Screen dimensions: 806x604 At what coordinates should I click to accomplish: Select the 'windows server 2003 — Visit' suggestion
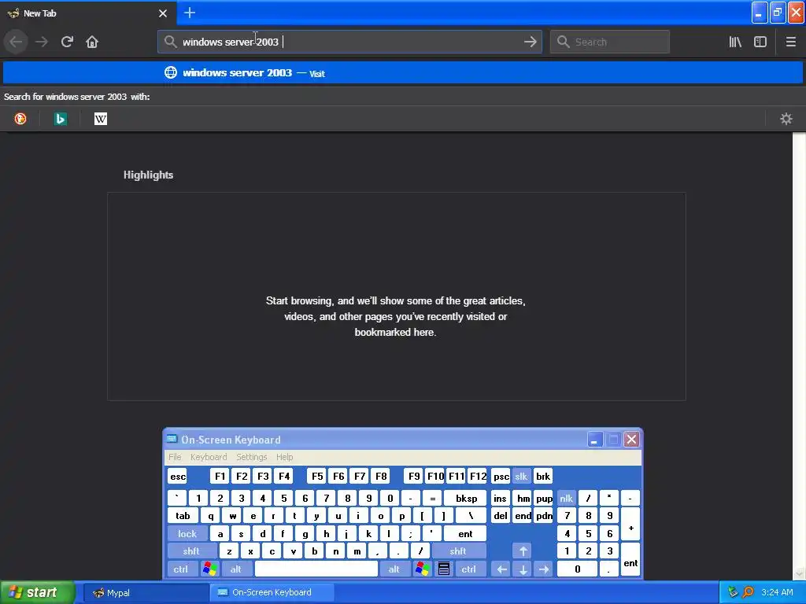(403, 72)
